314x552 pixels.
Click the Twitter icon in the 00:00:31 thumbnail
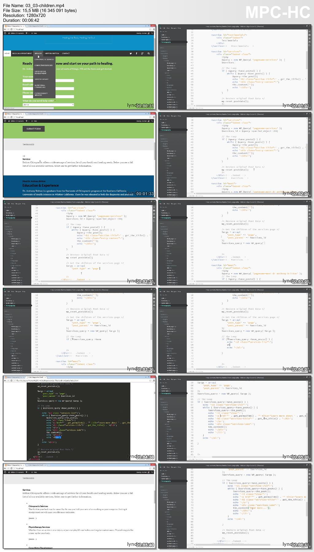(130, 53)
